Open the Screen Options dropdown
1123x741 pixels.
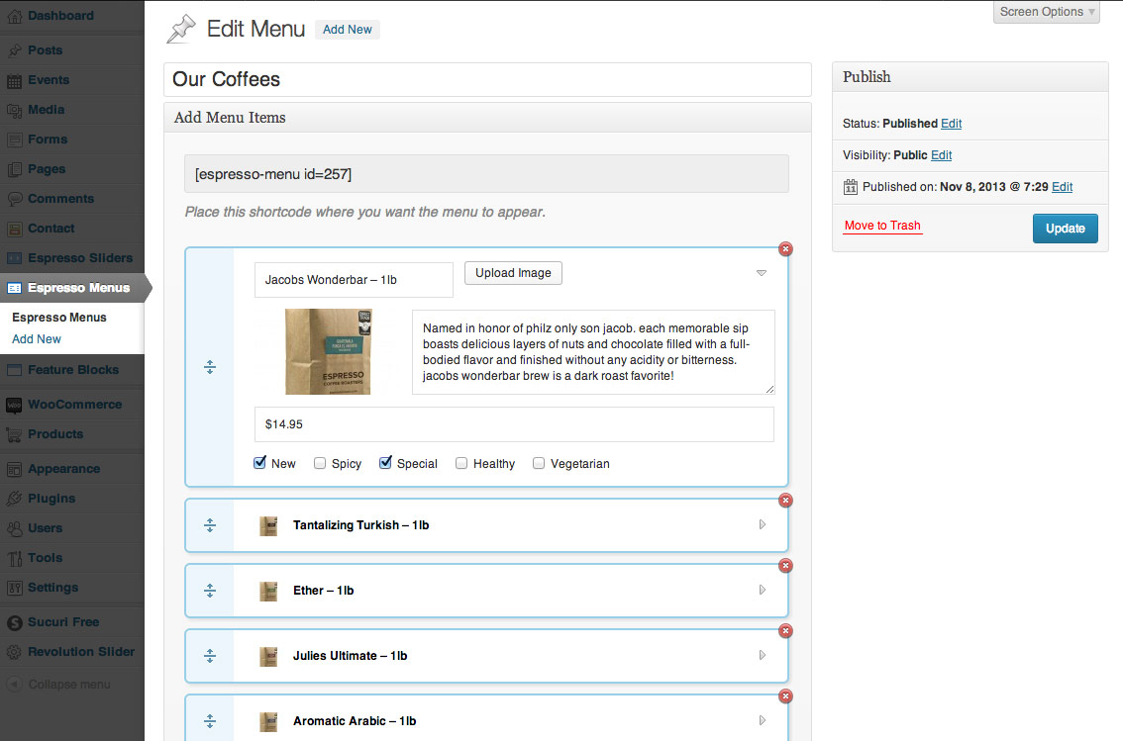pyautogui.click(x=1047, y=12)
